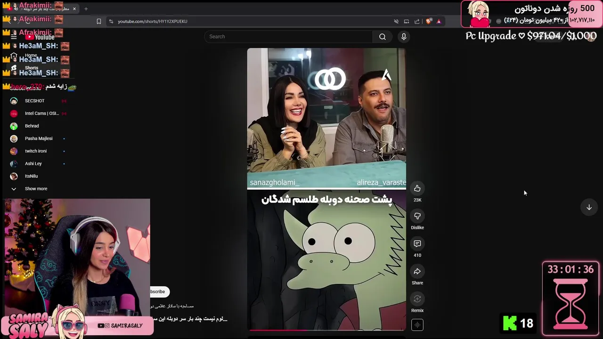The width and height of the screenshot is (603, 339).
Task: Open the Remix option
Action: pos(417,299)
